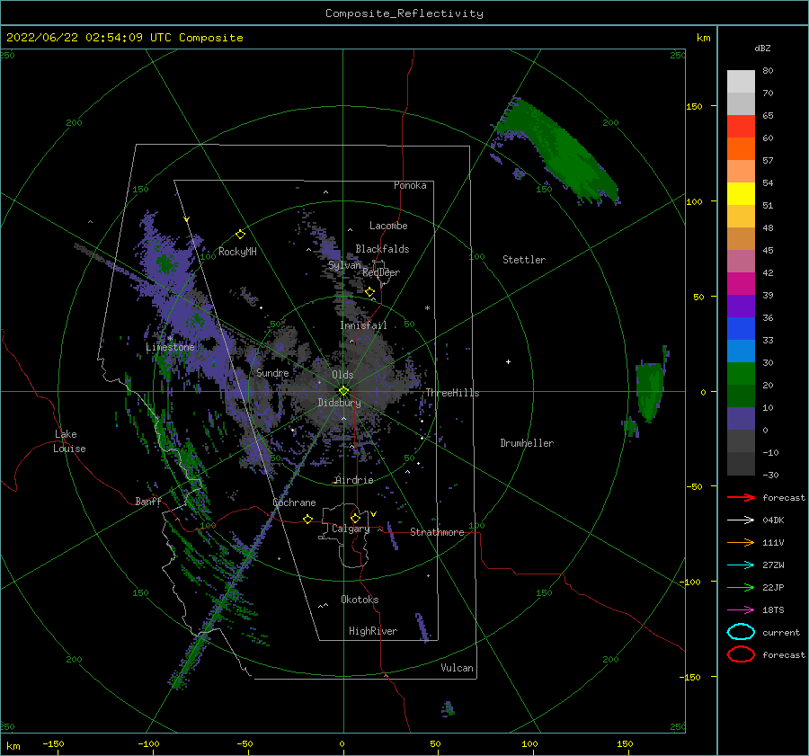The width and height of the screenshot is (809, 756).
Task: Click the orange 111V arrow legend icon
Action: [x=741, y=542]
